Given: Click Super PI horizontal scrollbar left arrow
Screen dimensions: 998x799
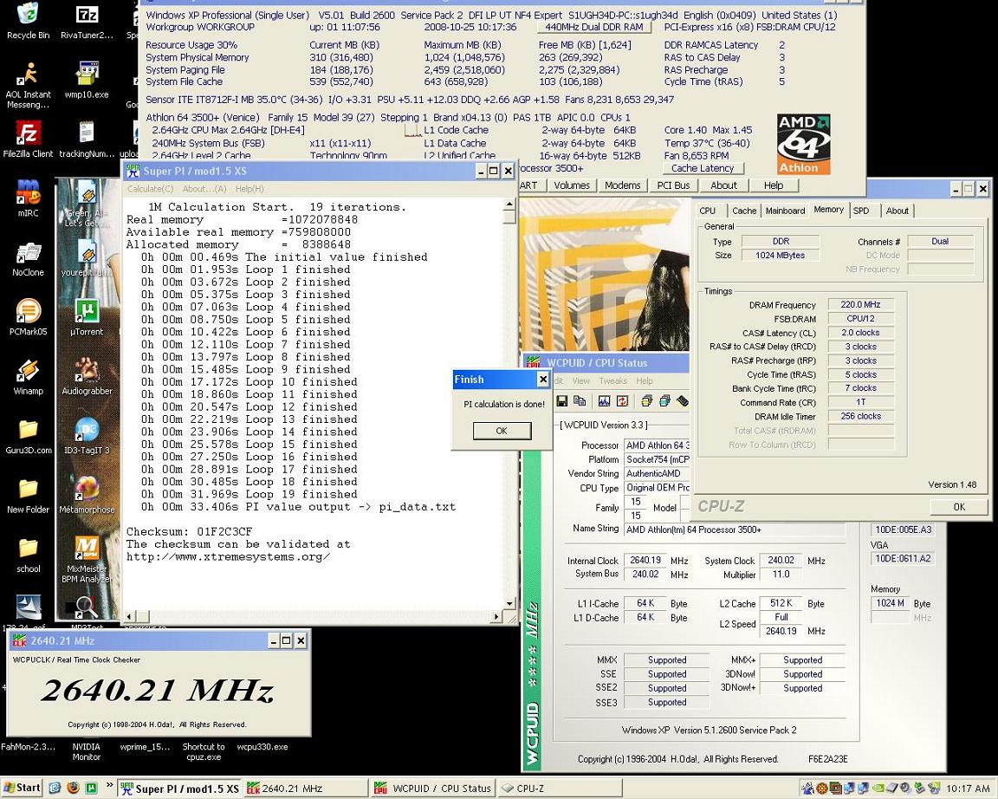Looking at the screenshot, I should pos(128,616).
